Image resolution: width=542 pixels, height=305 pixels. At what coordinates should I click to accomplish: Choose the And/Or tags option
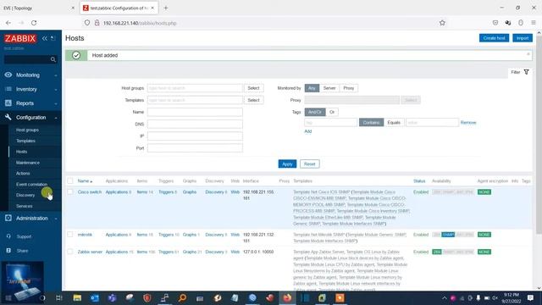[x=315, y=112]
